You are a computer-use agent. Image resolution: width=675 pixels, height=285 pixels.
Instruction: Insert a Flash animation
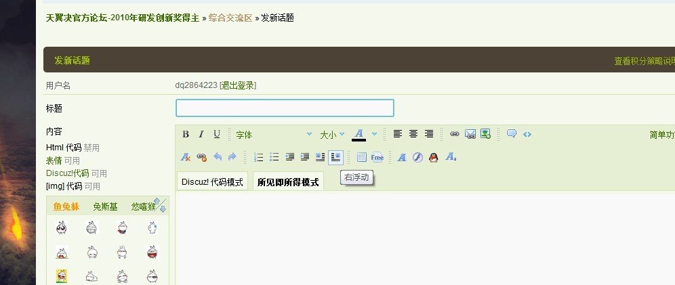[417, 157]
